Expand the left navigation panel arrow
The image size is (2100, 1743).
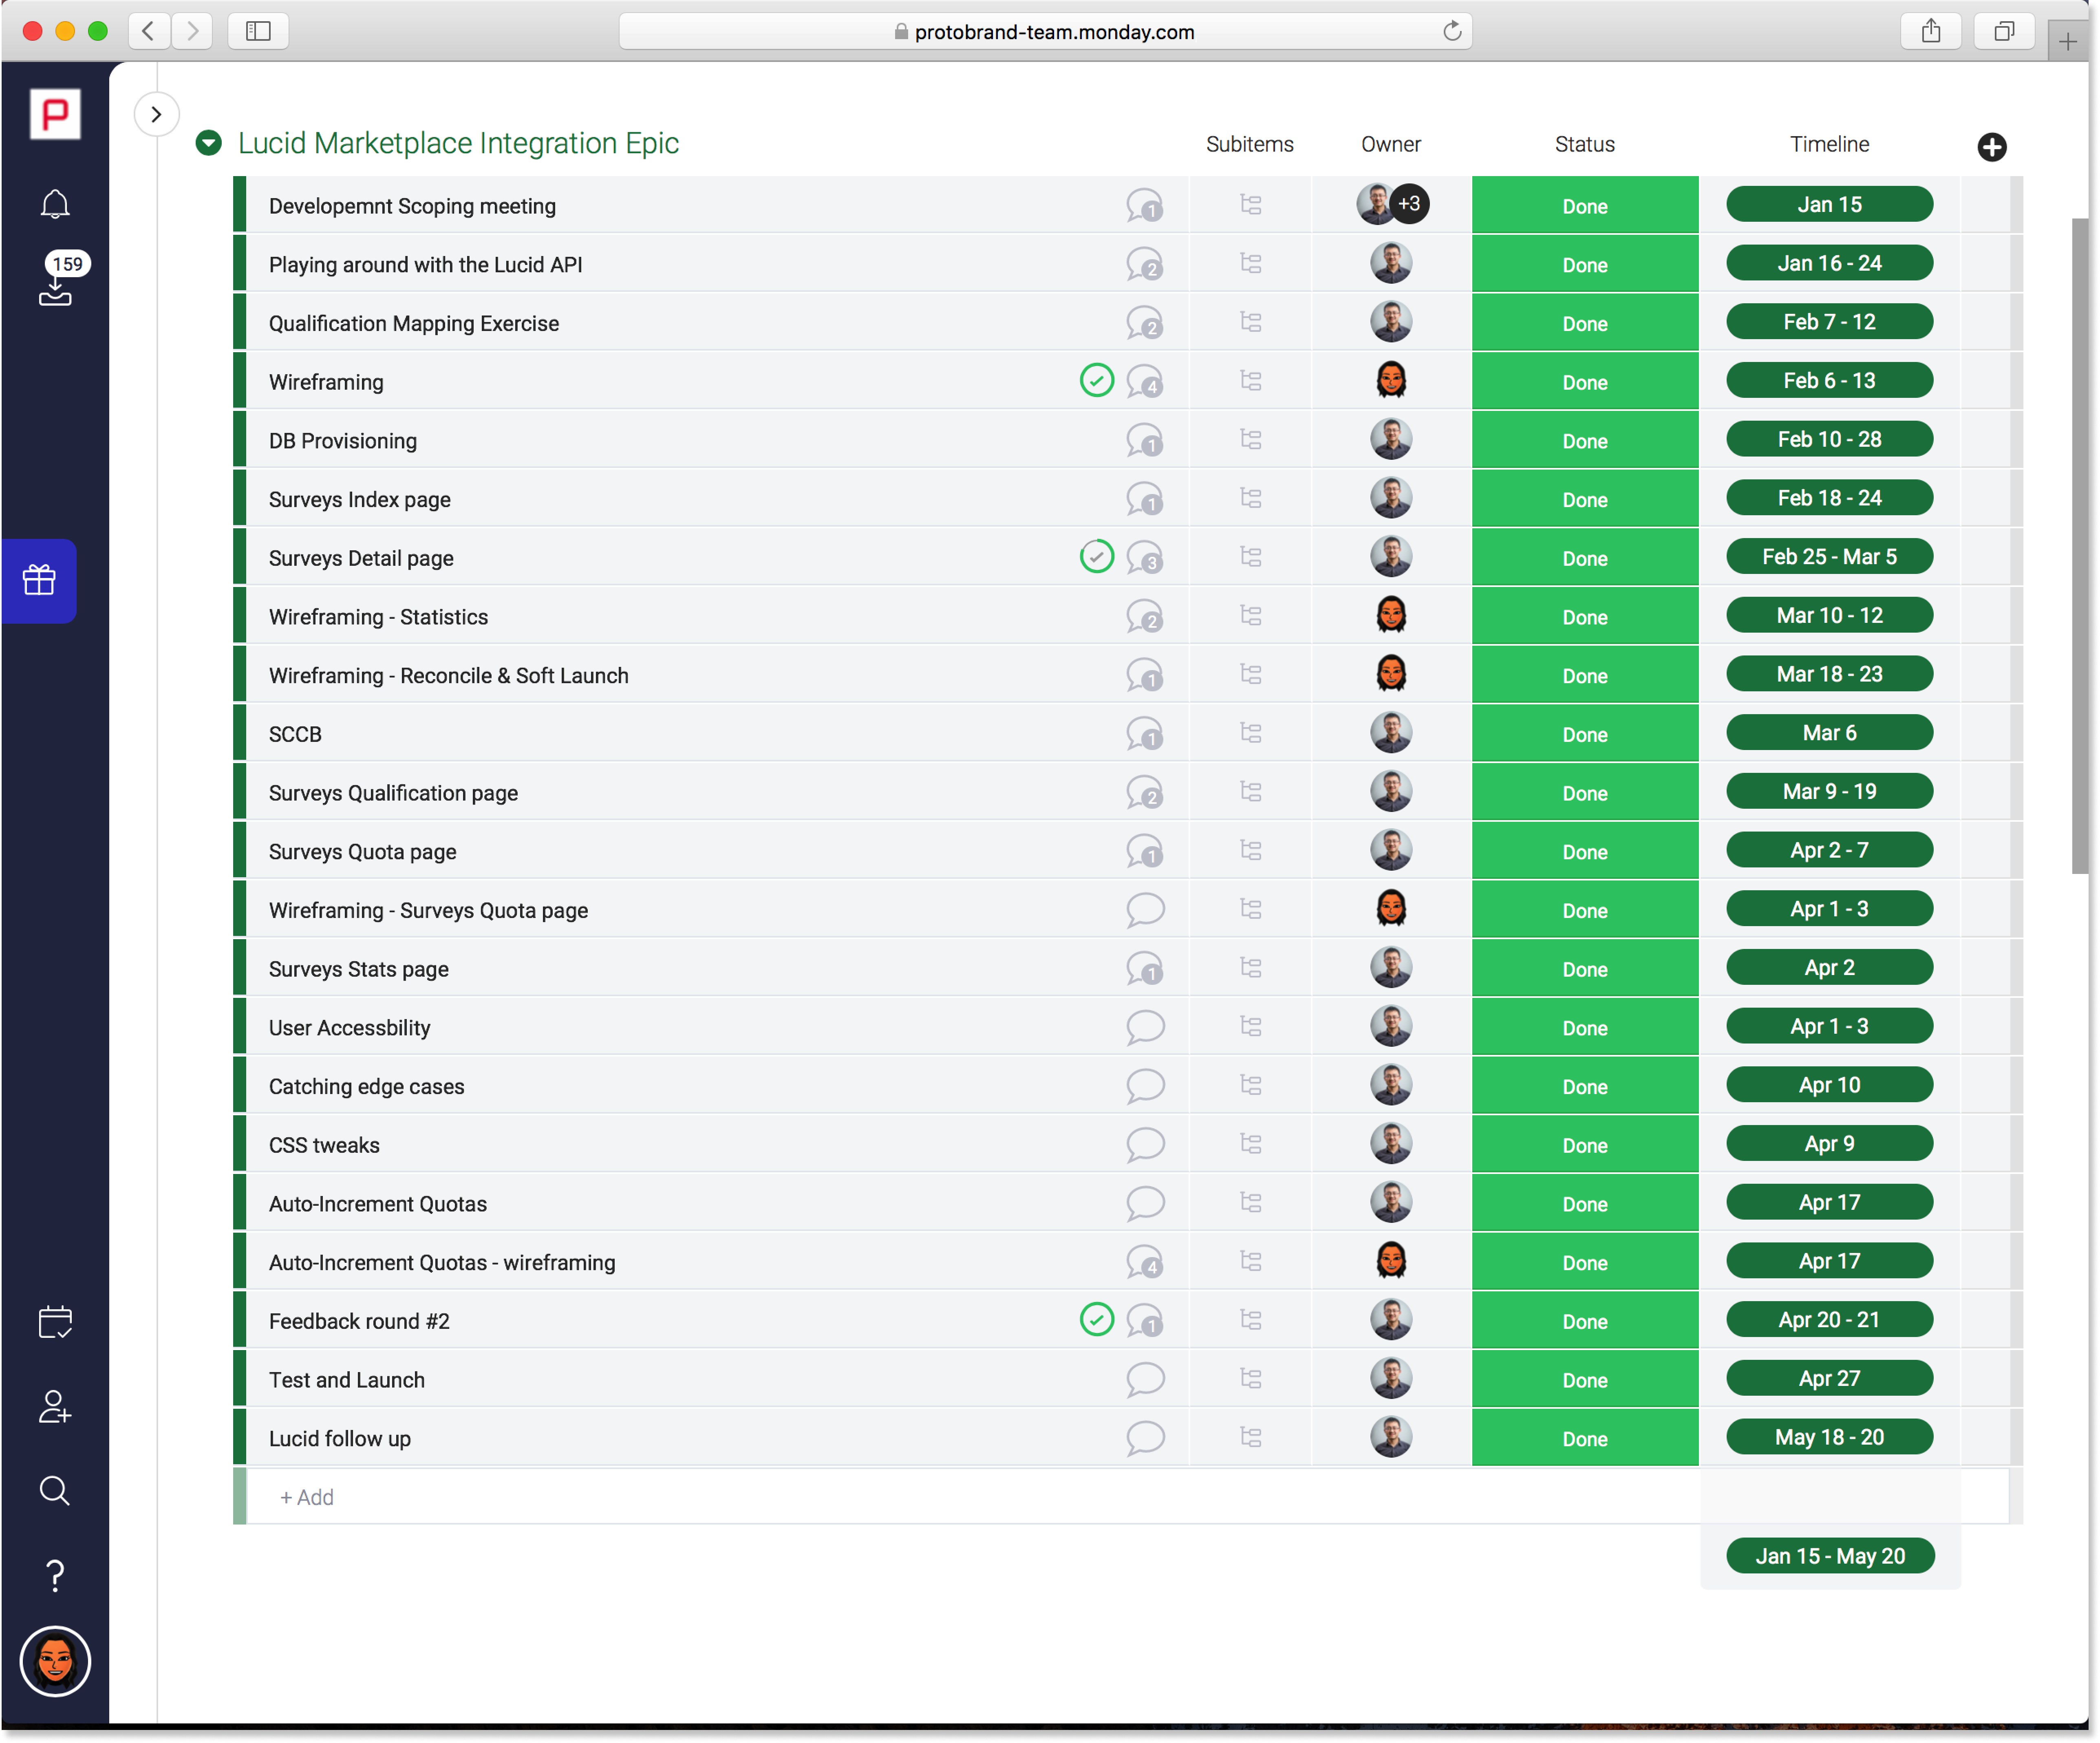pos(156,114)
